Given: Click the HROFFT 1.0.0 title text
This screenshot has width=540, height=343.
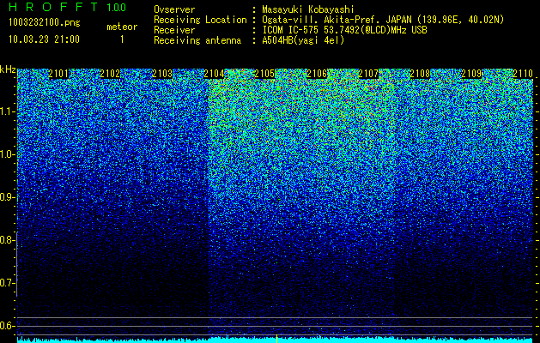Looking at the screenshot, I should pyautogui.click(x=68, y=7).
